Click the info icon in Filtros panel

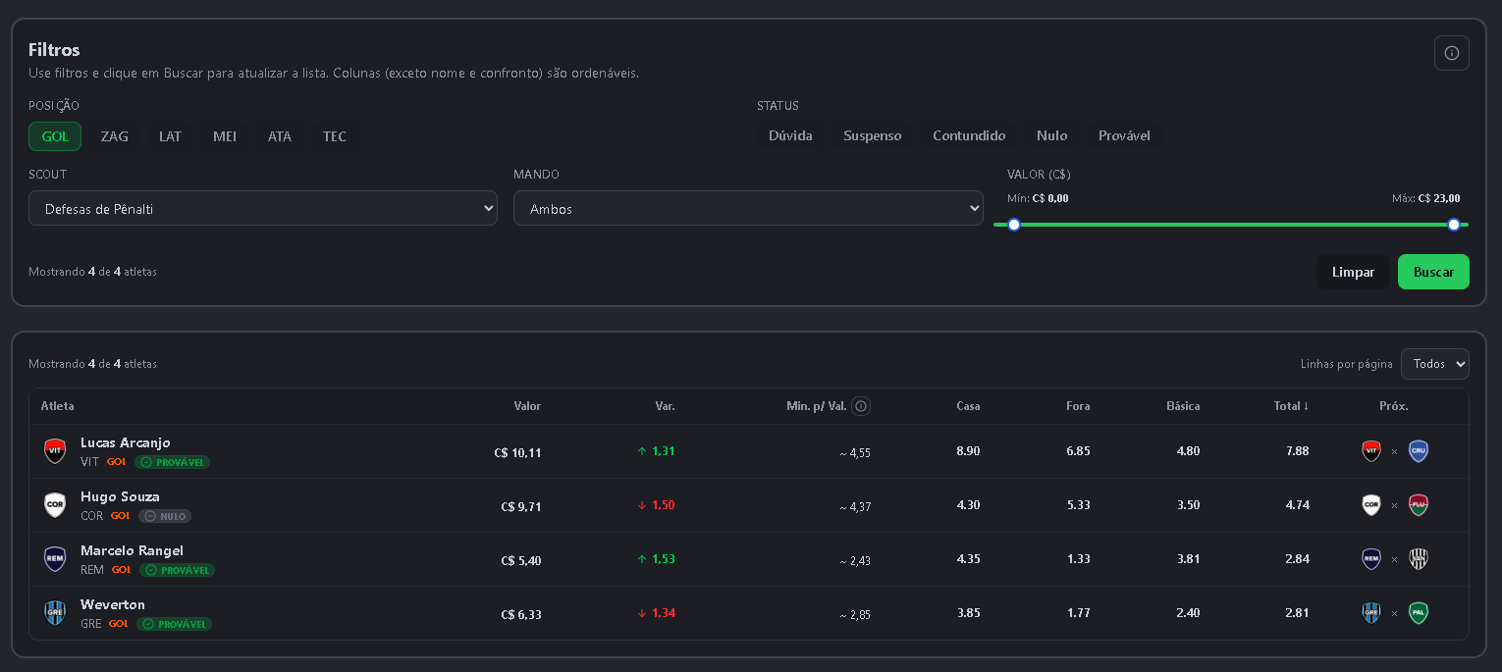[x=1451, y=53]
